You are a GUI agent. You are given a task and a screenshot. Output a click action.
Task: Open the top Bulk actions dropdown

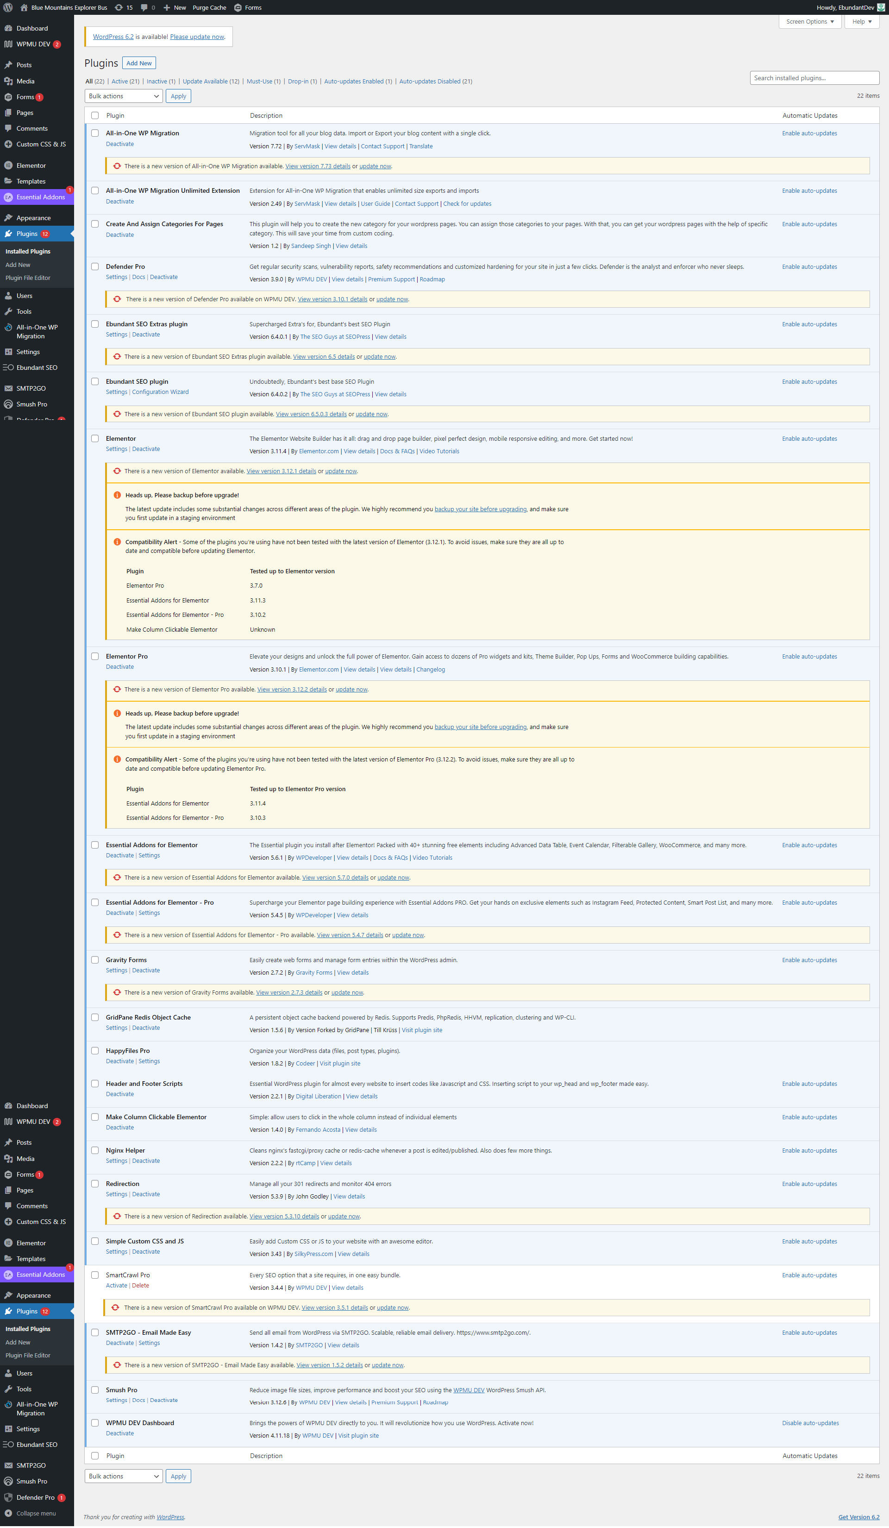click(x=124, y=96)
